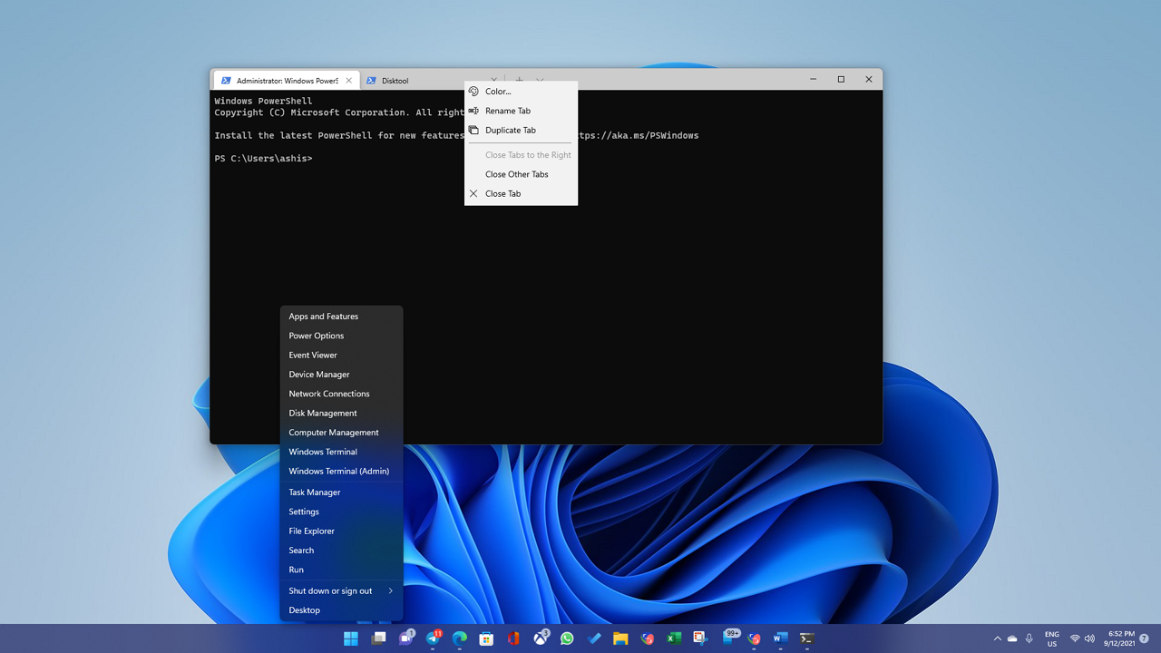Open Windows Terminal (Admin) from the menu

click(338, 472)
